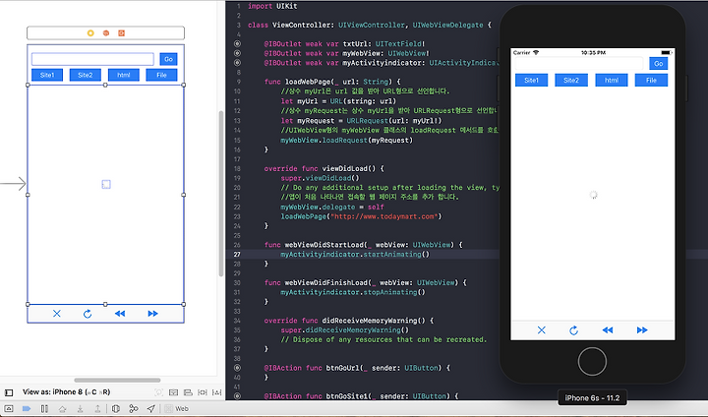The height and width of the screenshot is (417, 708).
Task: Click the Simulate Location arrow icon
Action: point(150,409)
